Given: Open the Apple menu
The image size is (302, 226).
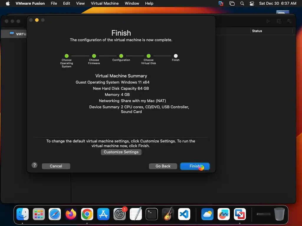Looking at the screenshot, I should pos(8,3).
